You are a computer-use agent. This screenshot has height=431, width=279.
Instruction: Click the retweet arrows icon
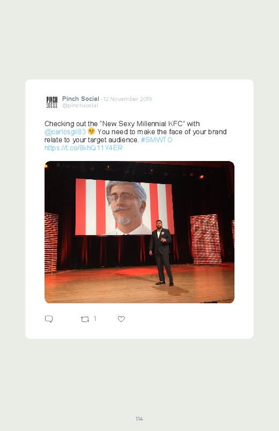click(x=85, y=319)
